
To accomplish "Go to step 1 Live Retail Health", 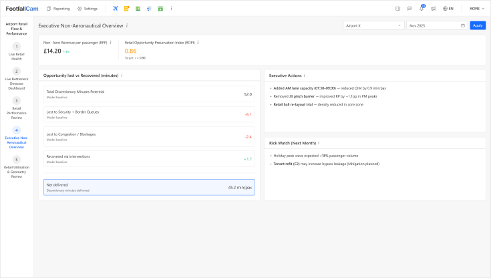I will 17,51.
